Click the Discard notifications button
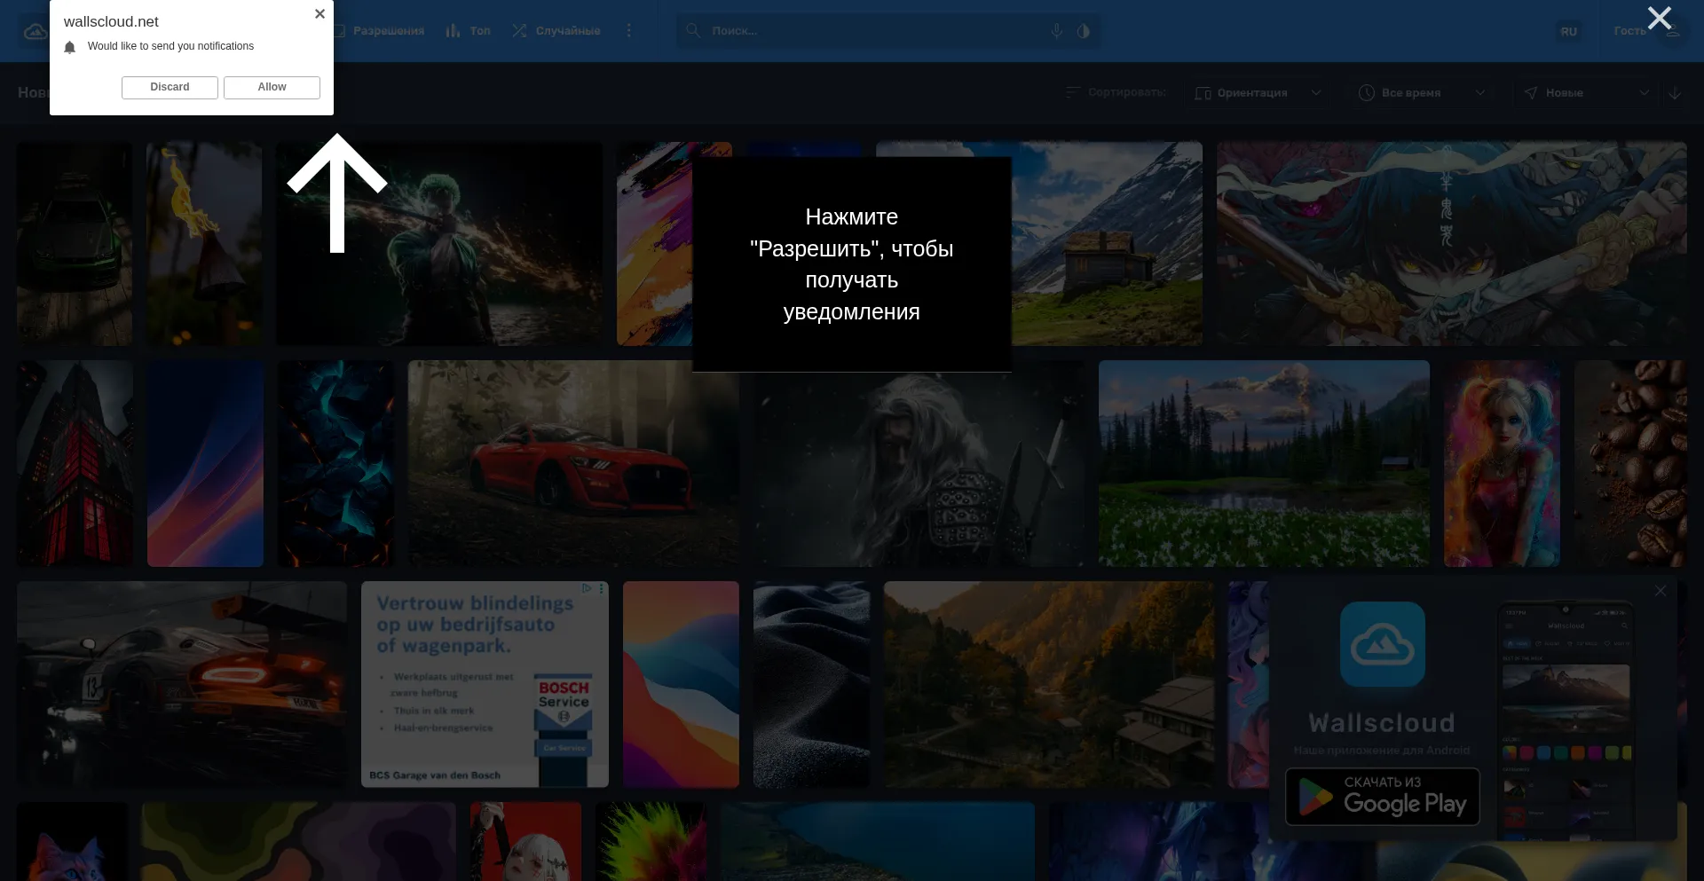The width and height of the screenshot is (1704, 881). 170,87
